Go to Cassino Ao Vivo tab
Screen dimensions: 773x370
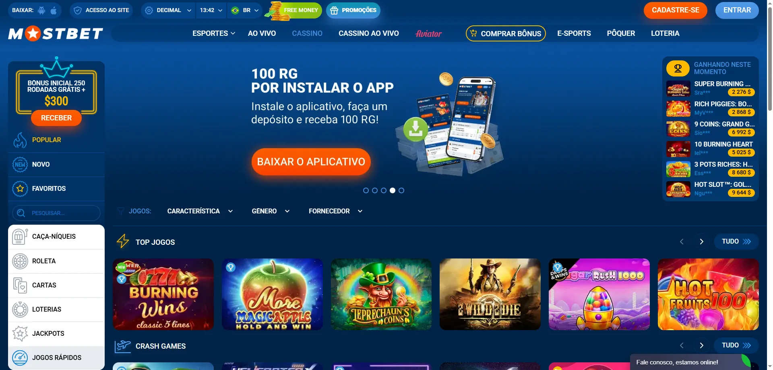coord(369,33)
